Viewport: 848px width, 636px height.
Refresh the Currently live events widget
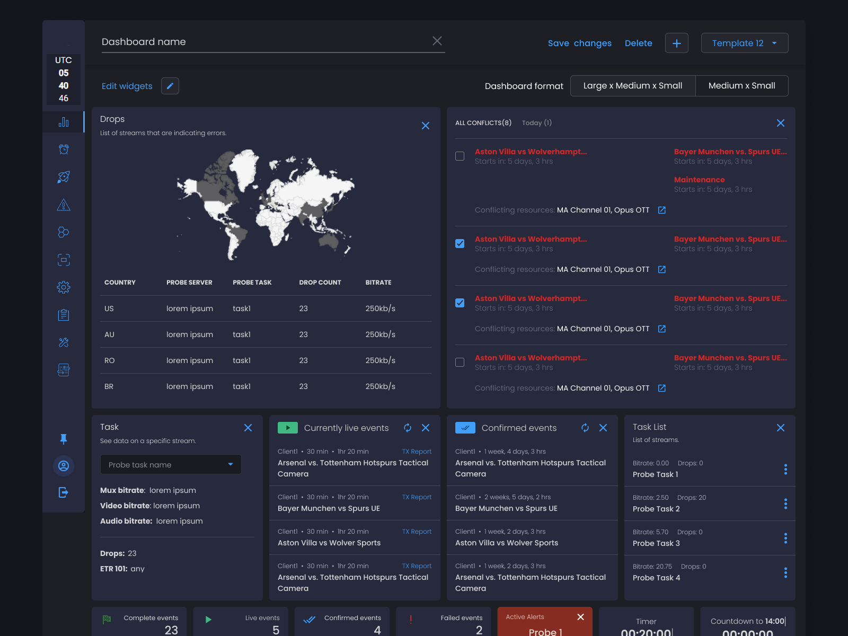408,427
